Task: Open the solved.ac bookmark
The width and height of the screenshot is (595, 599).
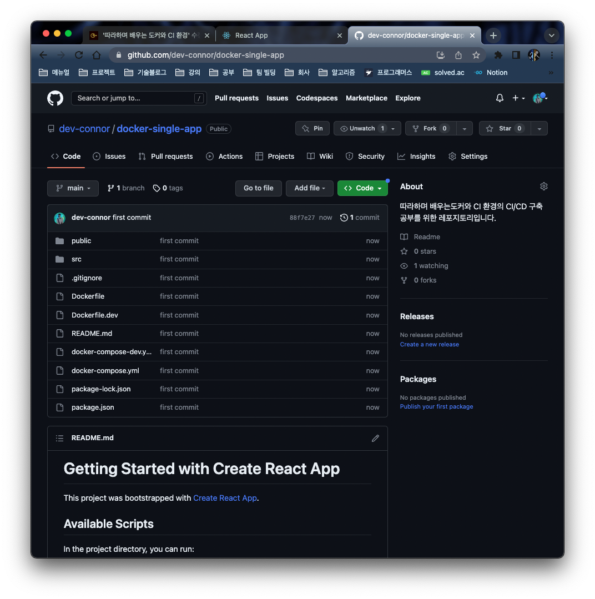Action: pyautogui.click(x=443, y=73)
